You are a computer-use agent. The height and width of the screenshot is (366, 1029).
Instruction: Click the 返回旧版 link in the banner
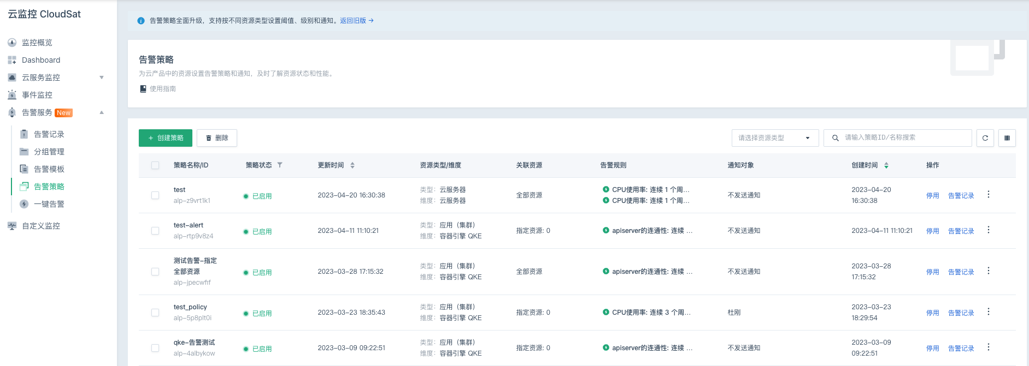pos(353,21)
